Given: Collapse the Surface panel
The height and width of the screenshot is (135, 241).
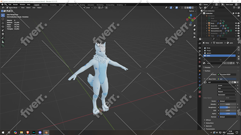Looking at the screenshot, I should click(207, 71).
